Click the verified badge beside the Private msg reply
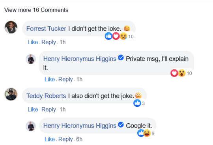This screenshot has height=145, width=213. pyautogui.click(x=121, y=58)
